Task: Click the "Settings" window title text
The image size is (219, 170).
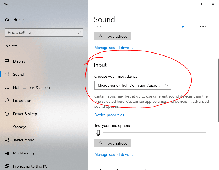Action: pyautogui.click(x=10, y=4)
